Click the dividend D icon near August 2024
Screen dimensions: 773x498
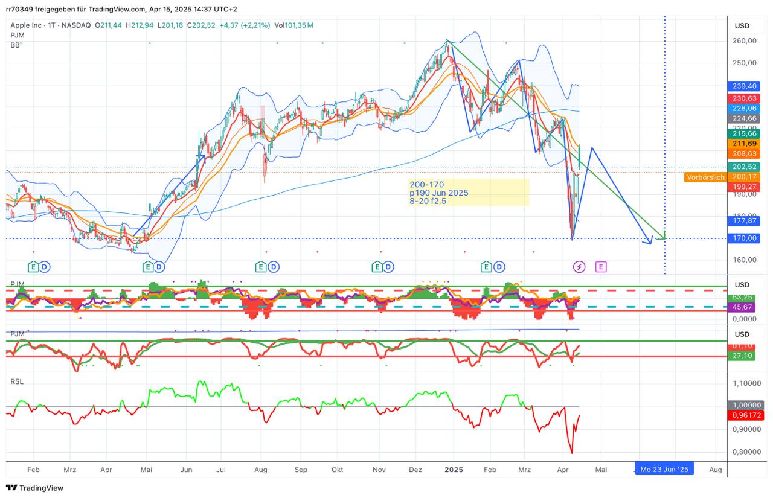[274, 266]
